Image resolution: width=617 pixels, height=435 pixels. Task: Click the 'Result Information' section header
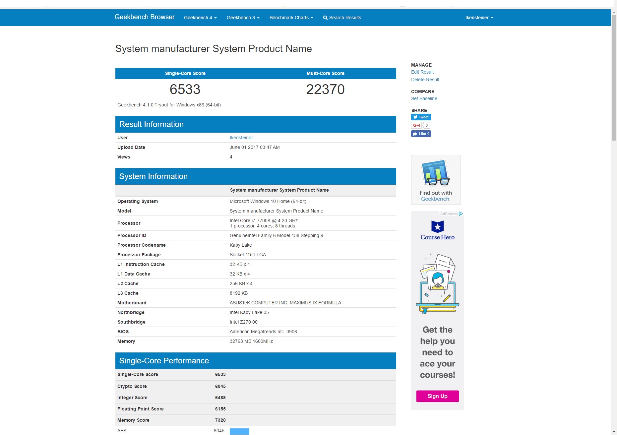[256, 124]
